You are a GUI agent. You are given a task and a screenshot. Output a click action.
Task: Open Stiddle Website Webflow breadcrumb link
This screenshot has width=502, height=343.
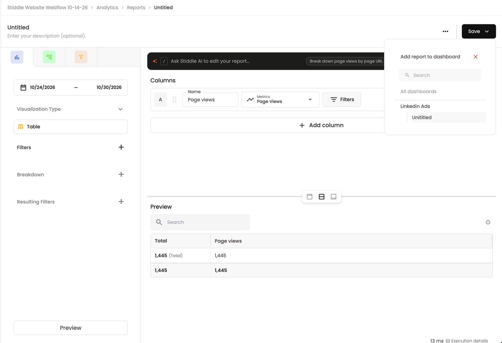(47, 8)
